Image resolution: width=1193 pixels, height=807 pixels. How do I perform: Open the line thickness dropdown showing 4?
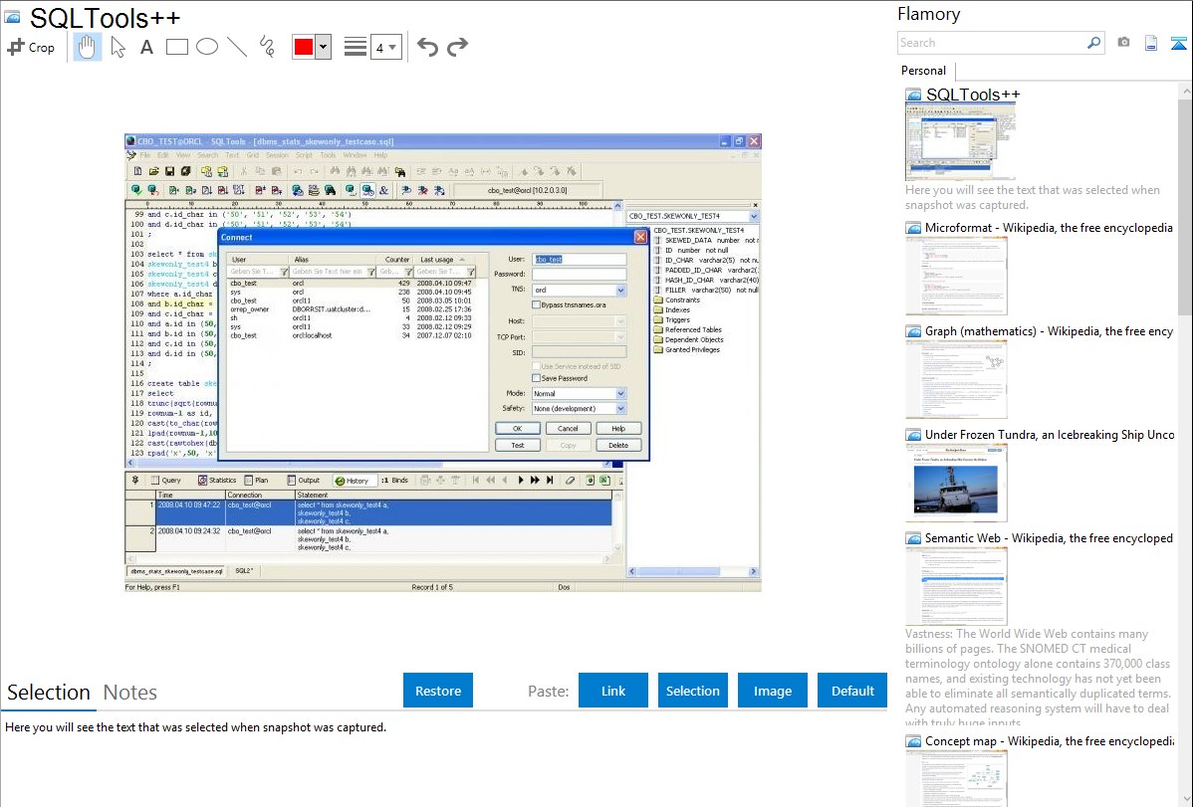385,48
